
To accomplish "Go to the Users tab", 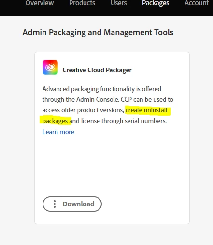I will point(119,3).
